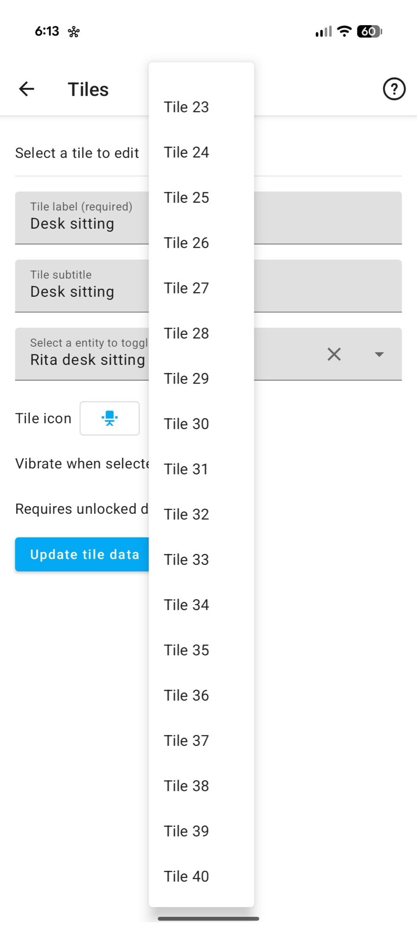Pick Tile 34 from the dropdown
This screenshot has width=417, height=930.
point(186,604)
